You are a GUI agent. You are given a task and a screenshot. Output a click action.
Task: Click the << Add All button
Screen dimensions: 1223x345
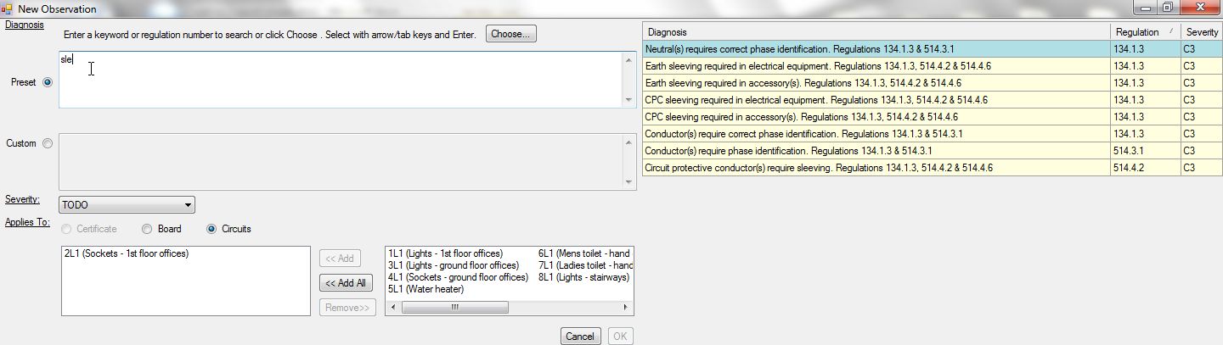coord(346,283)
